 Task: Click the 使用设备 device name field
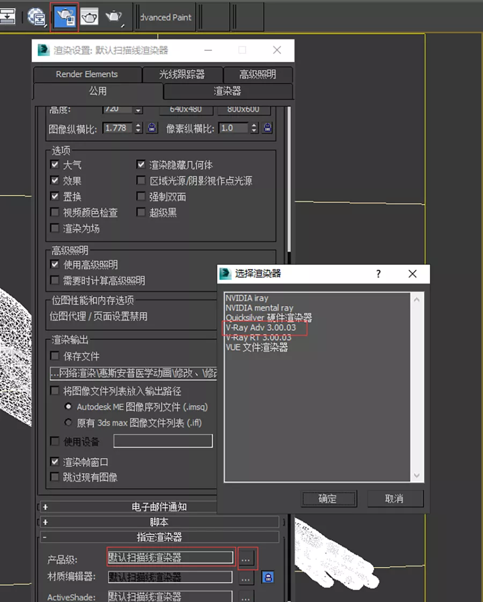[163, 441]
